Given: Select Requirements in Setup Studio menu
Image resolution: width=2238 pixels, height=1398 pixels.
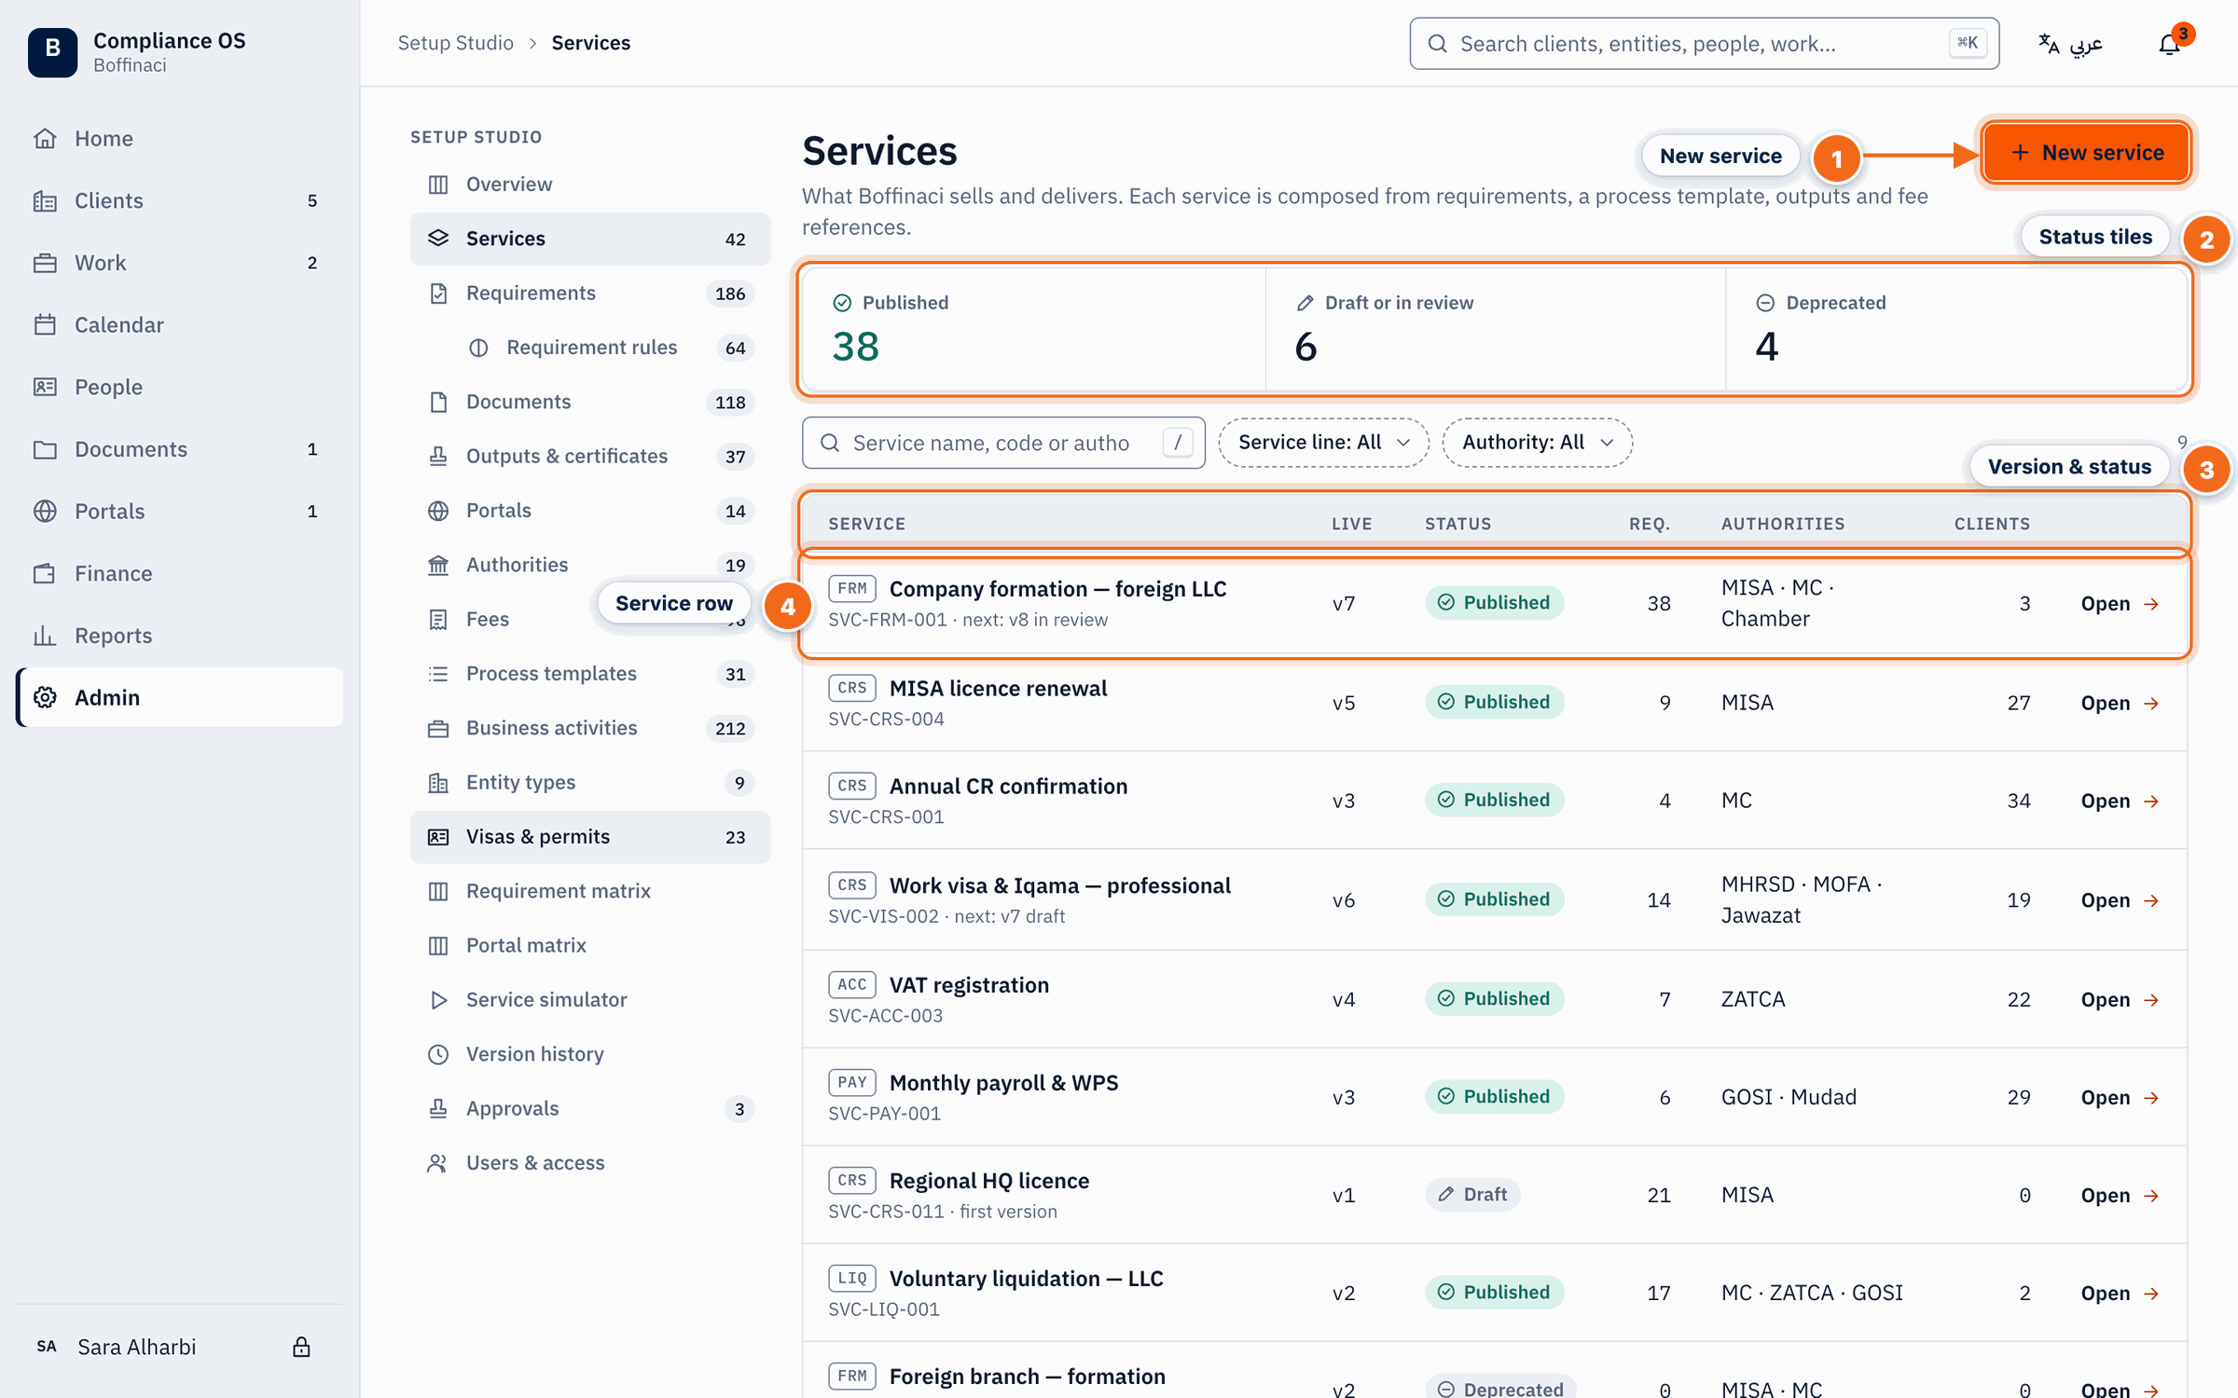Looking at the screenshot, I should pos(590,294).
